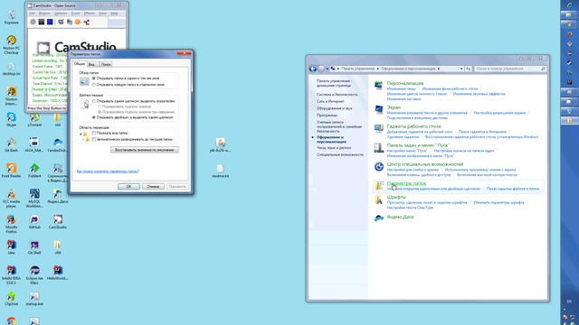Viewport: 579px width, 325px height.
Task: Select the Norton PC Checkup desktop icon
Action: click(x=12, y=45)
